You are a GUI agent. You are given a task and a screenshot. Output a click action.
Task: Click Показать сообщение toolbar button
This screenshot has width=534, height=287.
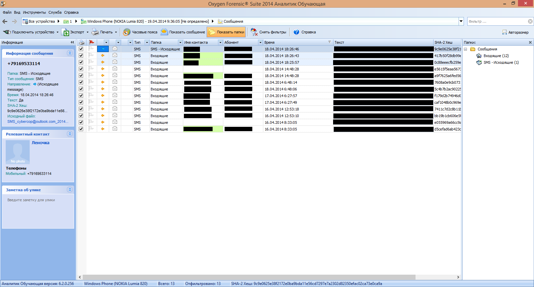pyautogui.click(x=183, y=32)
